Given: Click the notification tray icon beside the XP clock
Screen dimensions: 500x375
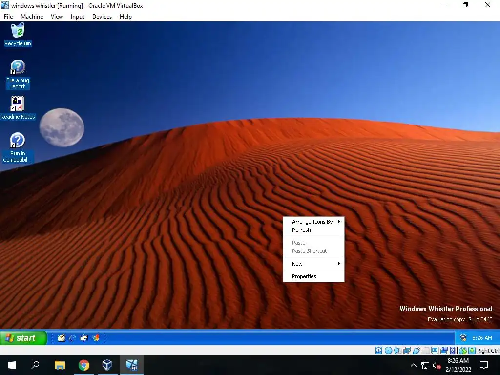Looking at the screenshot, I should [463, 338].
